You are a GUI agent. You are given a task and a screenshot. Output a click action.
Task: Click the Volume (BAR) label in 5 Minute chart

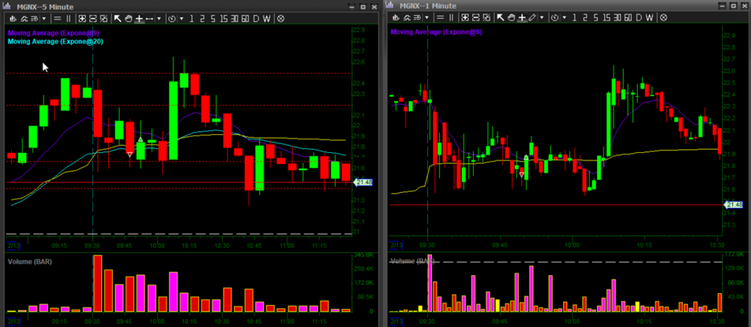[x=30, y=261]
